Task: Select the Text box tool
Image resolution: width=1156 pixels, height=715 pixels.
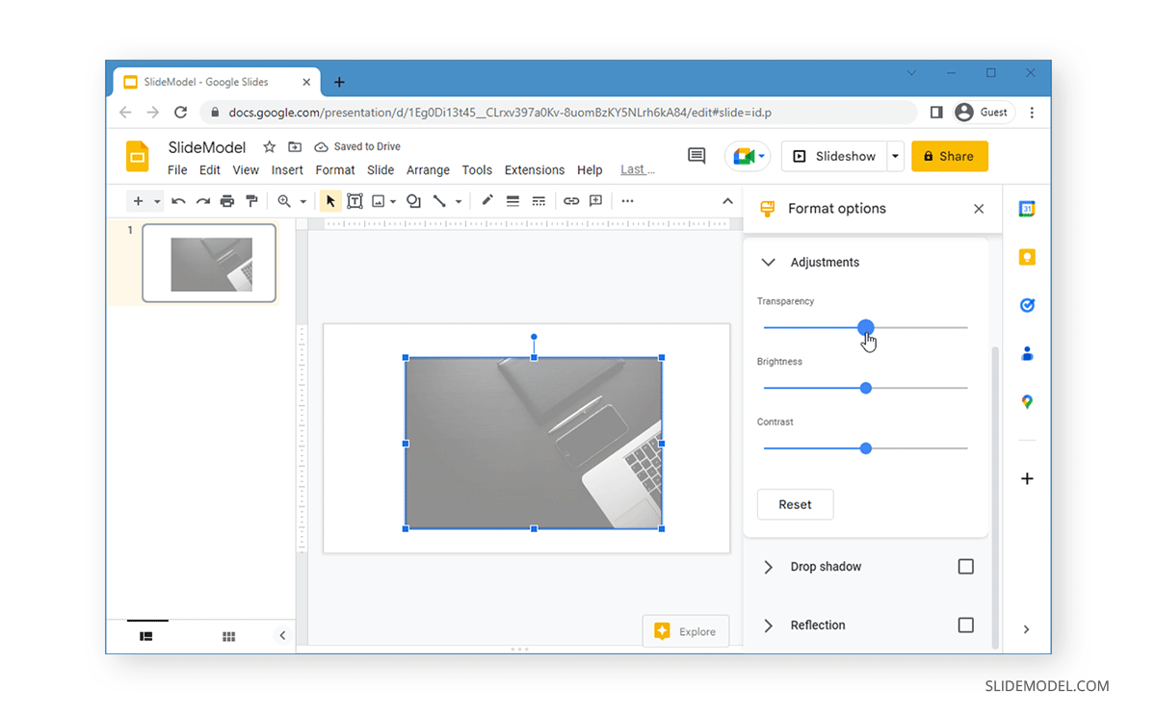Action: [x=355, y=200]
